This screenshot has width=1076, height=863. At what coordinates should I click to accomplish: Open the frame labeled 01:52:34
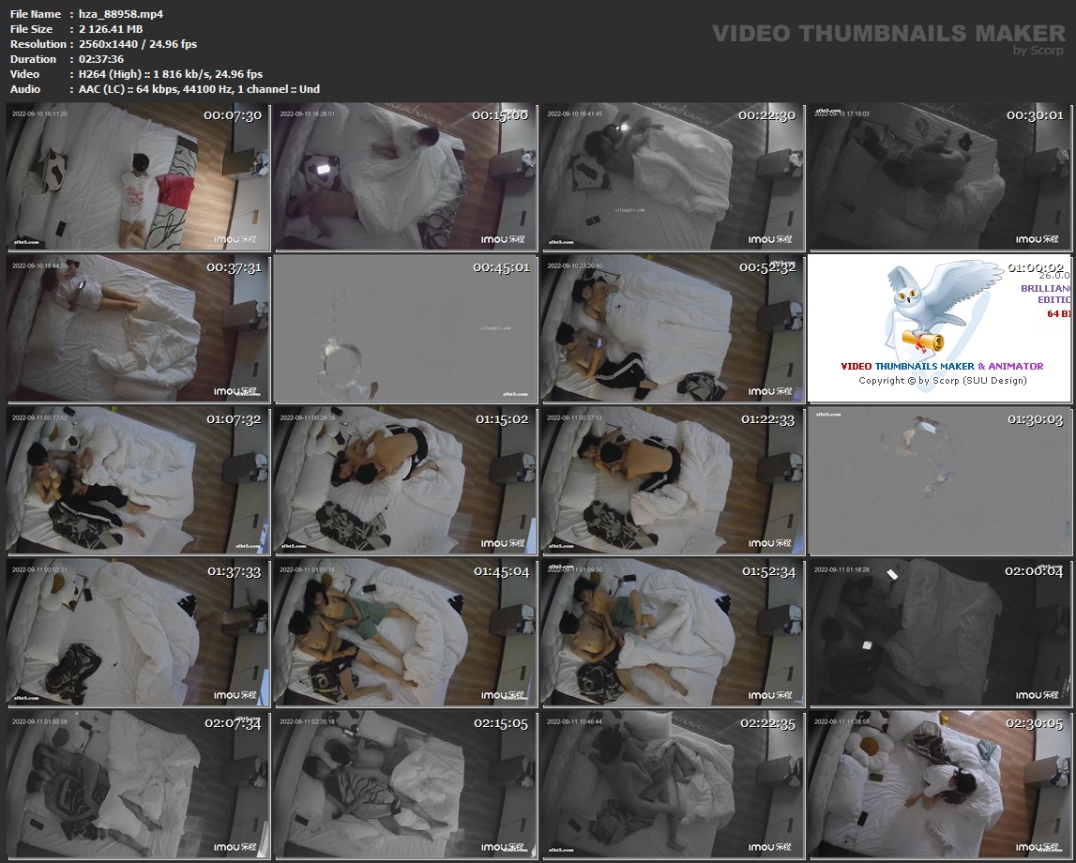coord(673,632)
